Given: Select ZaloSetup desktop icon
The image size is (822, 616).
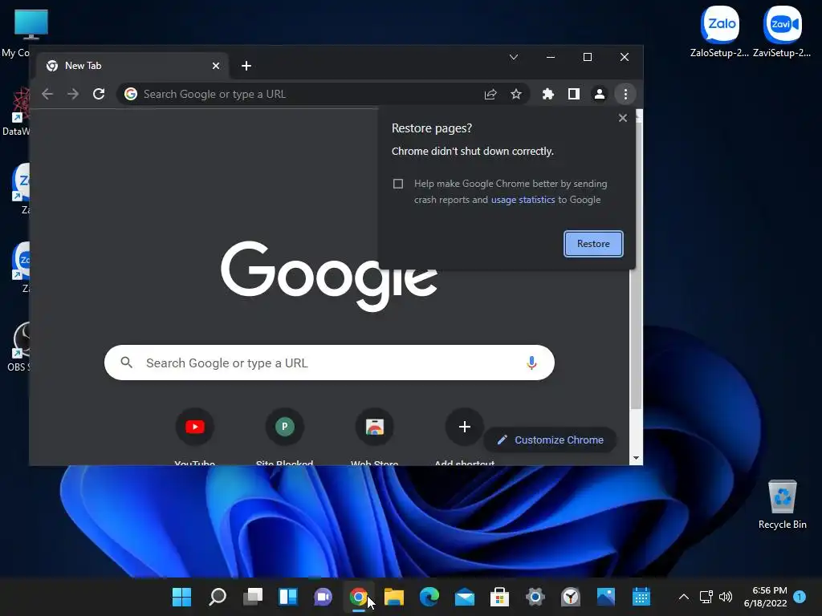Looking at the screenshot, I should pos(719,31).
